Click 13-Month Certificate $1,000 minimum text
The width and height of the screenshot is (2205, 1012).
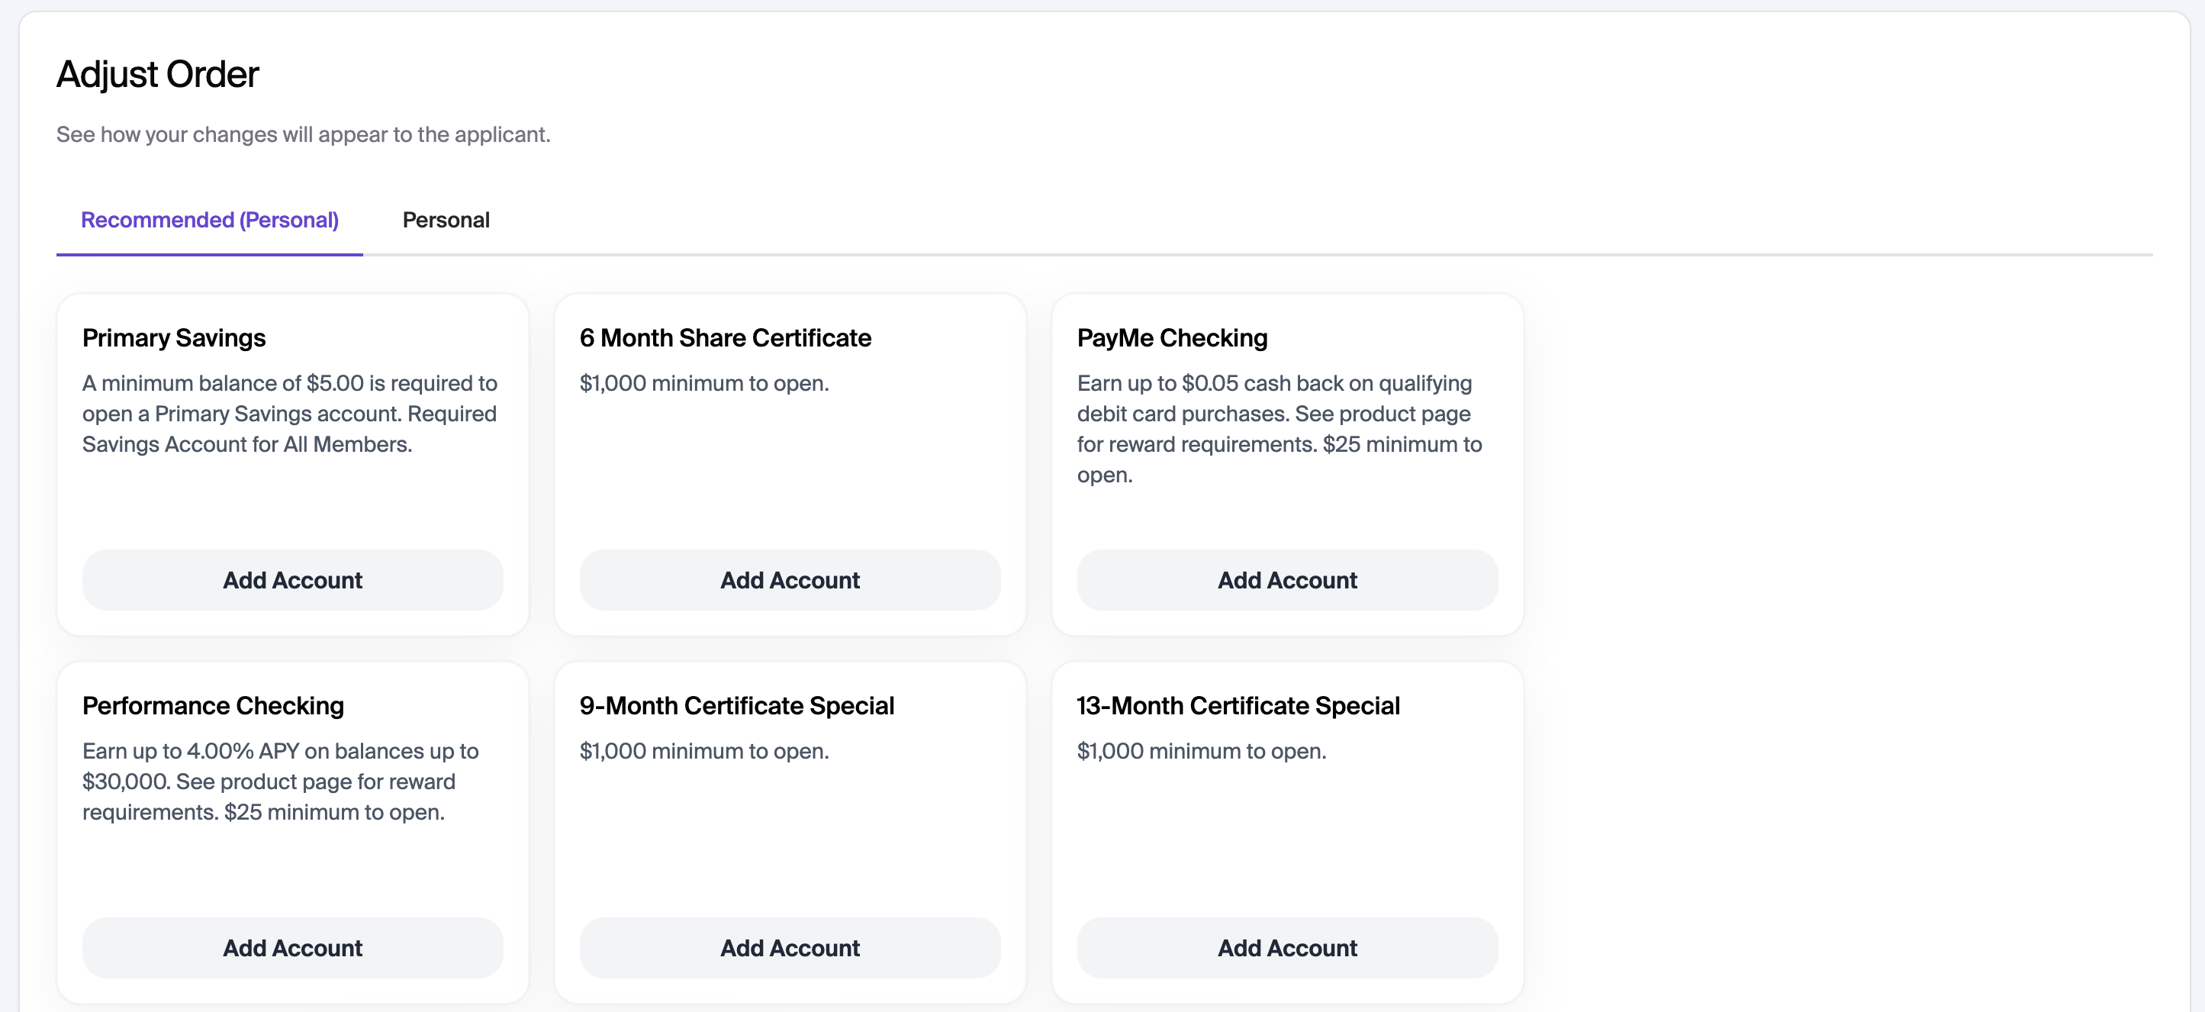[x=1201, y=751]
